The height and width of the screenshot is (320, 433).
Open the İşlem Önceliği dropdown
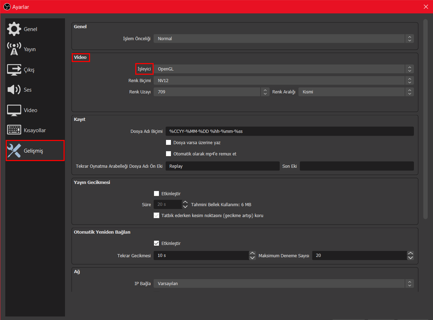[x=283, y=39]
